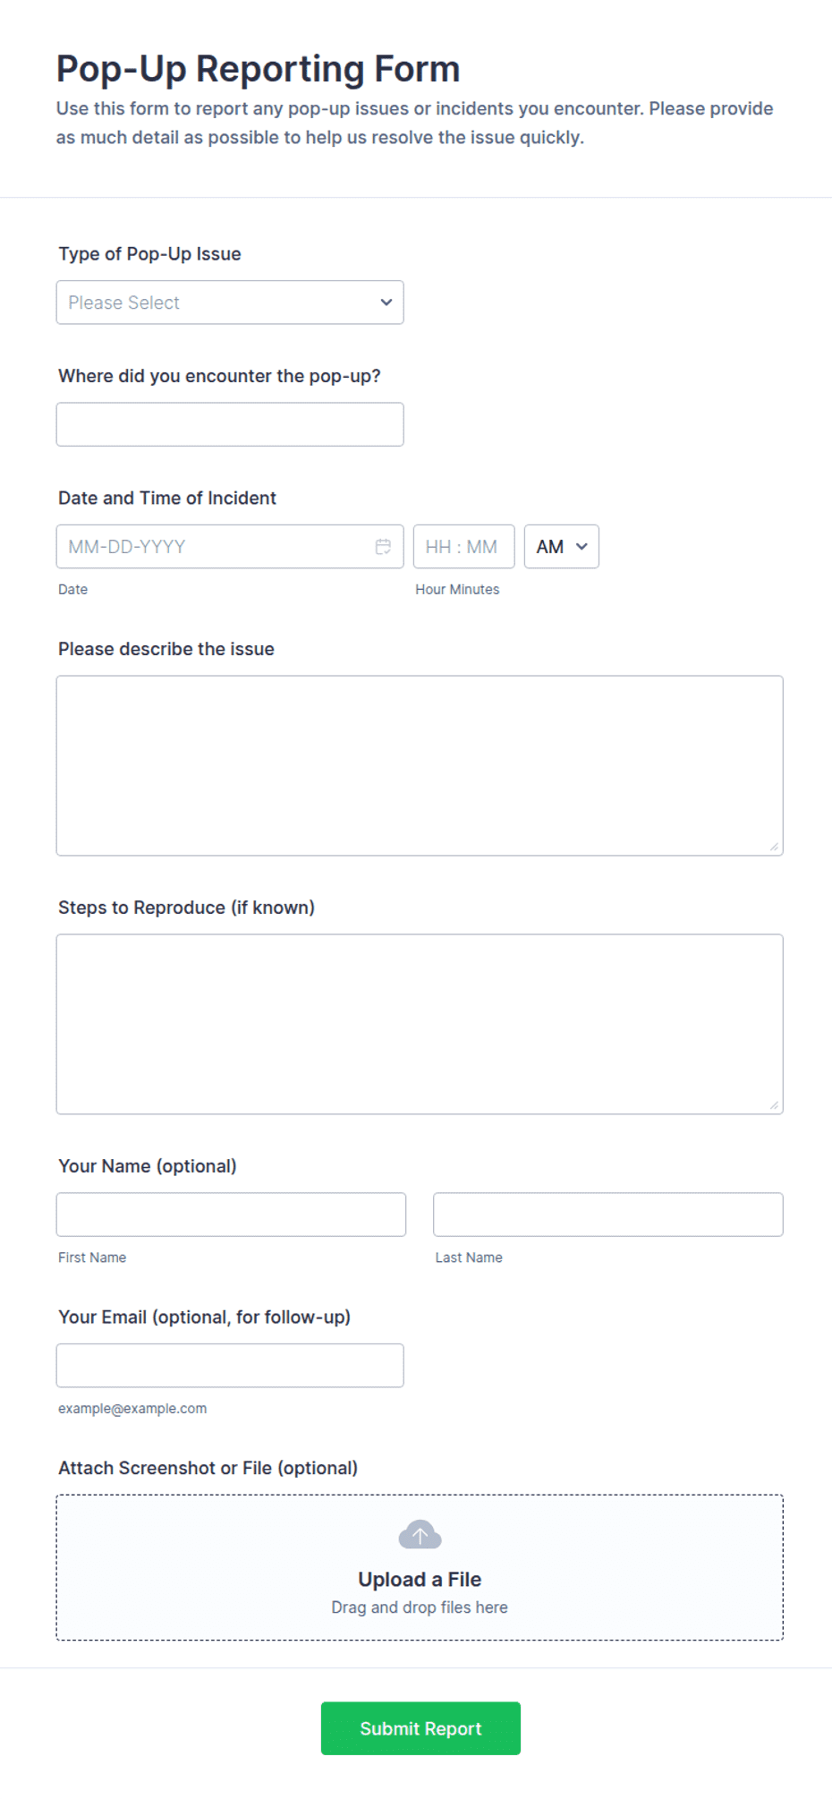Open the calendar icon in date field
The height and width of the screenshot is (1799, 832).
coord(383,547)
